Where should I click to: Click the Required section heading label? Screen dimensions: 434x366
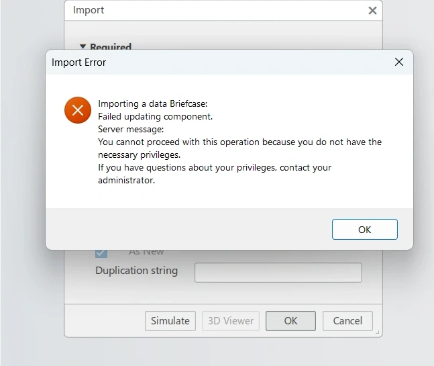111,47
